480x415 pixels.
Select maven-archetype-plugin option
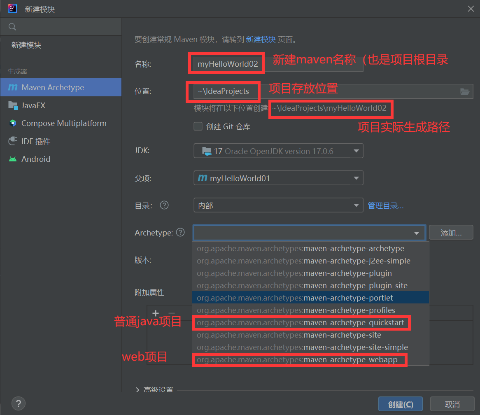click(310, 273)
